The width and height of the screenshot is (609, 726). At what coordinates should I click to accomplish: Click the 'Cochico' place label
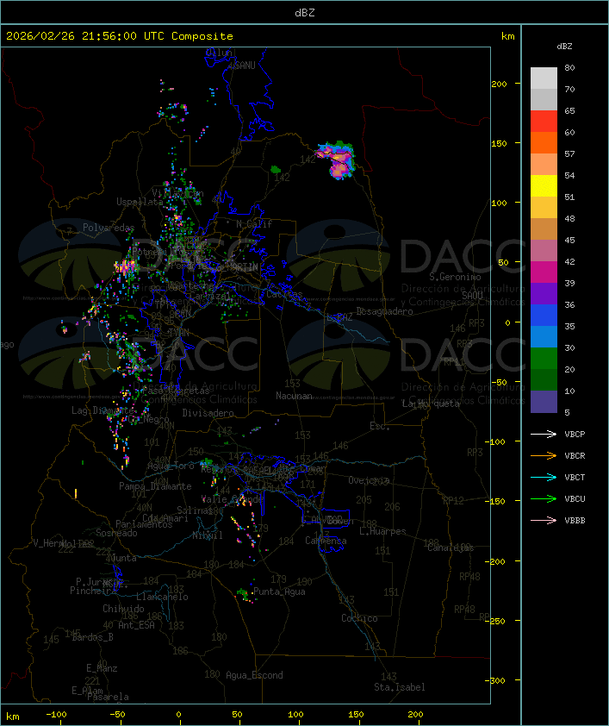pyautogui.click(x=359, y=618)
